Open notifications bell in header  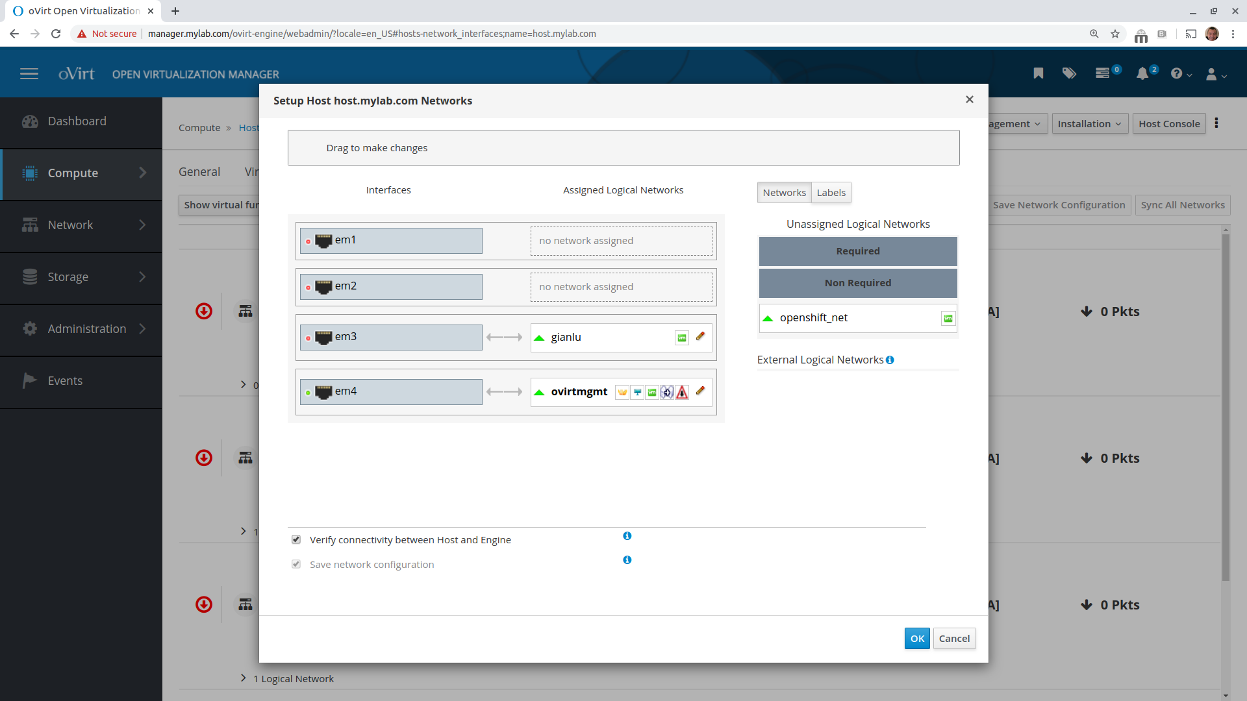tap(1142, 73)
